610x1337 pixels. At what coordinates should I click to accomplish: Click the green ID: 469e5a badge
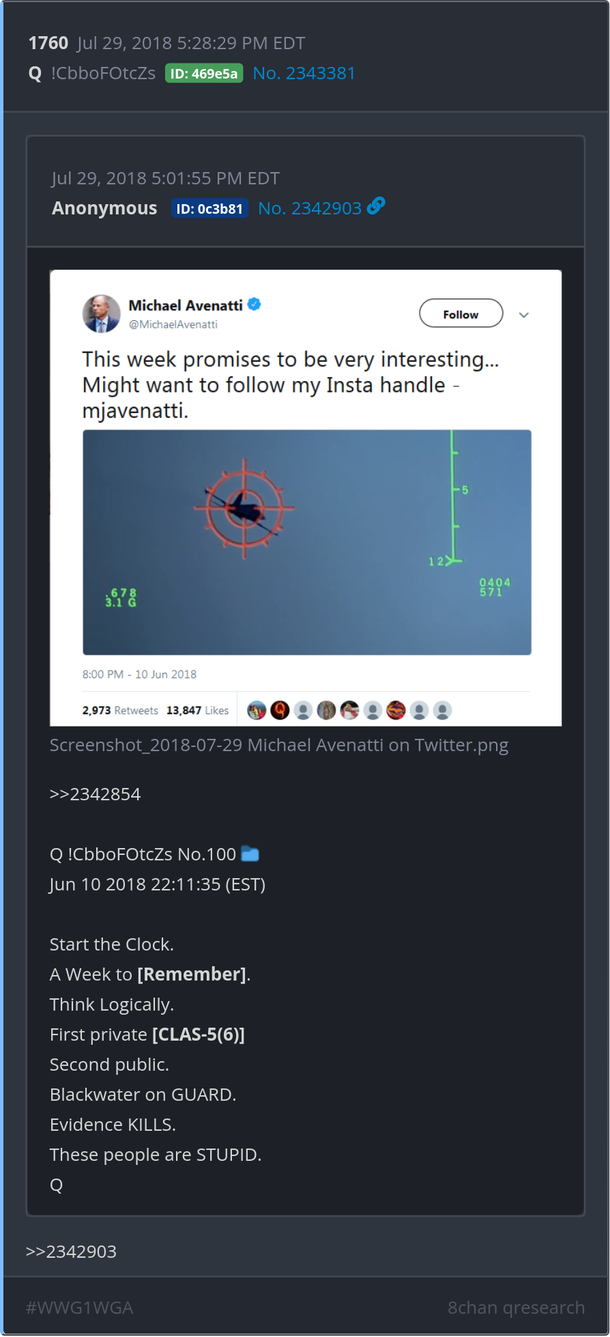204,74
